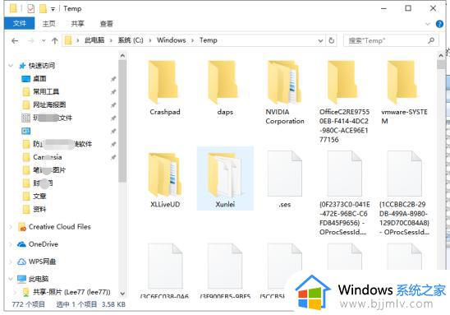450x315 pixels.
Task: Open the OfficeC2RE9755 folder
Action: click(344, 101)
